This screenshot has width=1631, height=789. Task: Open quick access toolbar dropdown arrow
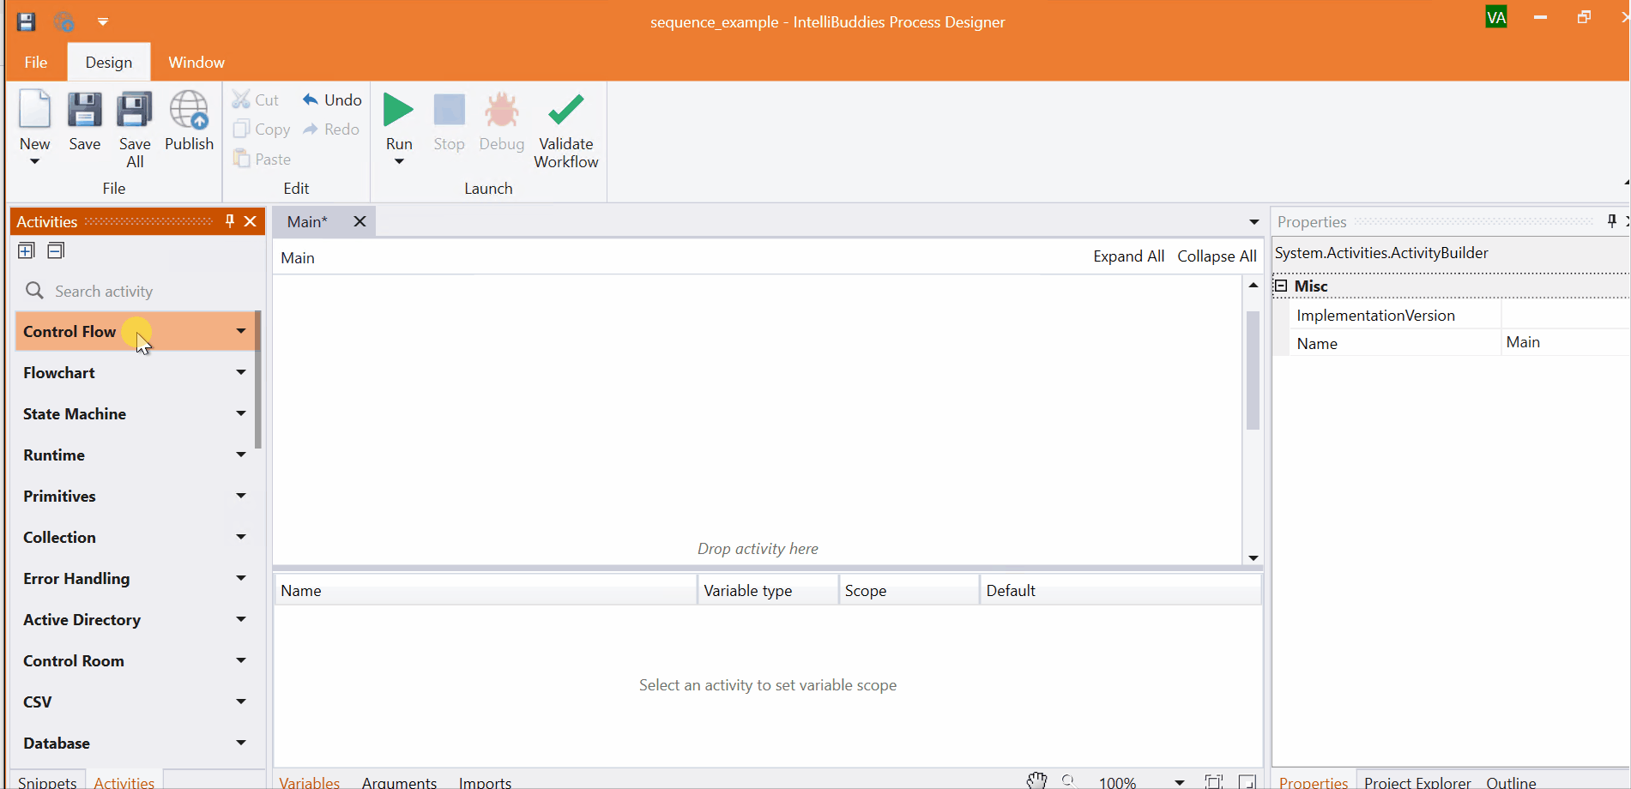(103, 21)
